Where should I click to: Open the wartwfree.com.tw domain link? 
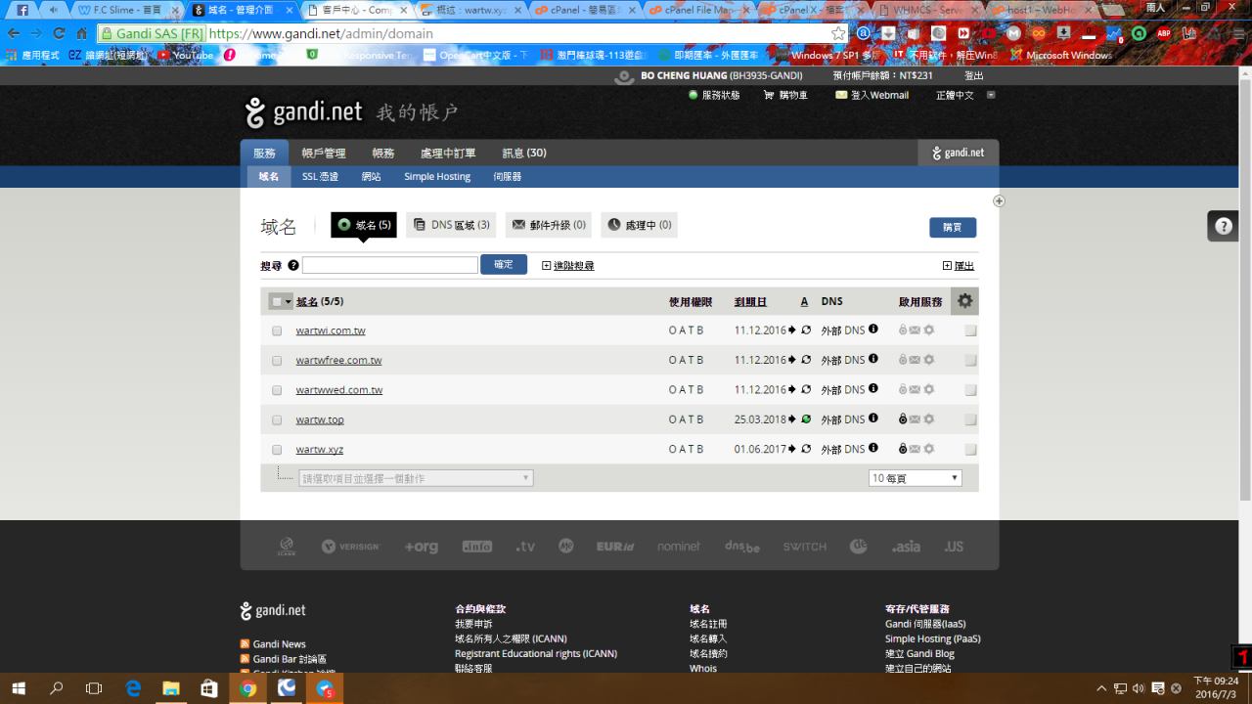338,360
